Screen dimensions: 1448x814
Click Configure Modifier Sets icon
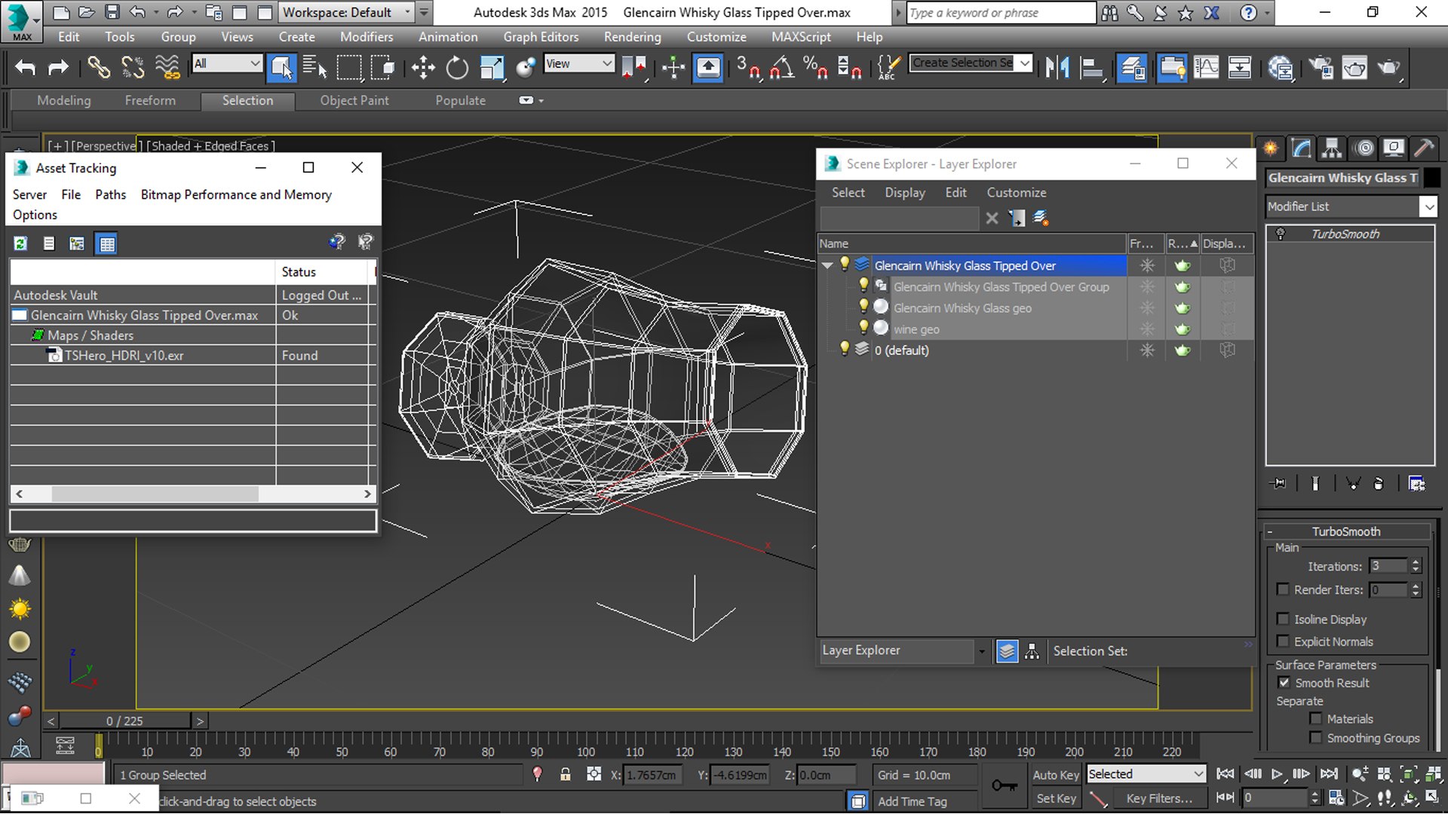click(1416, 484)
